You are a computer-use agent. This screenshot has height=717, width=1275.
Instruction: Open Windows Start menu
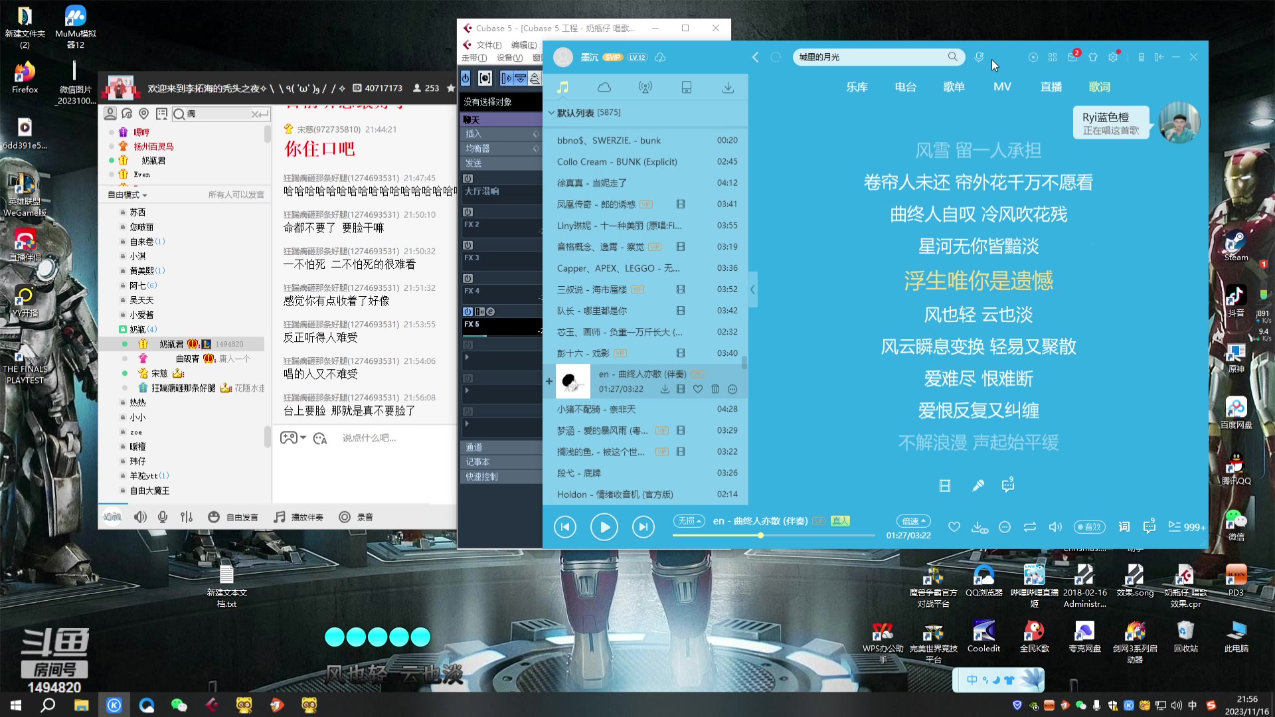(x=16, y=704)
